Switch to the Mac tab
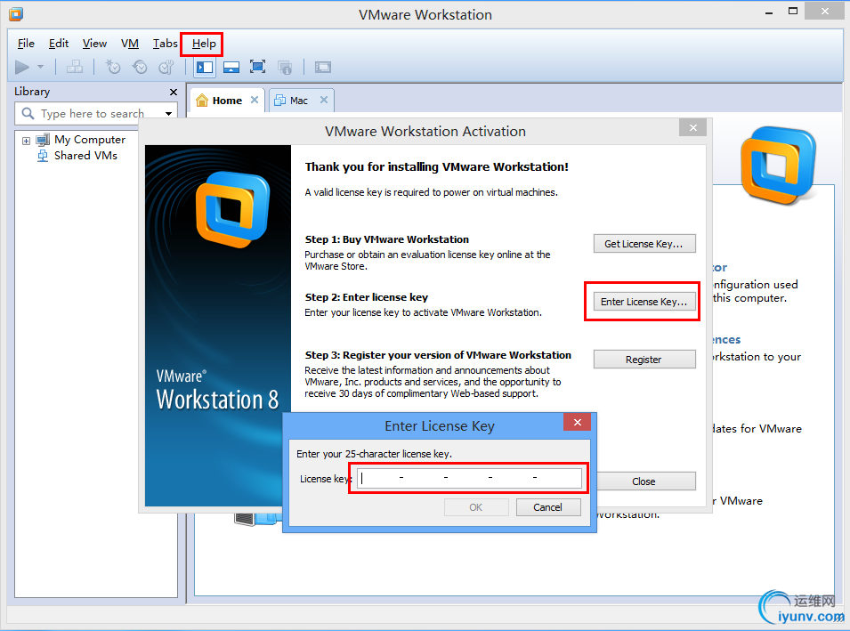Image resolution: width=850 pixels, height=631 pixels. 299,101
